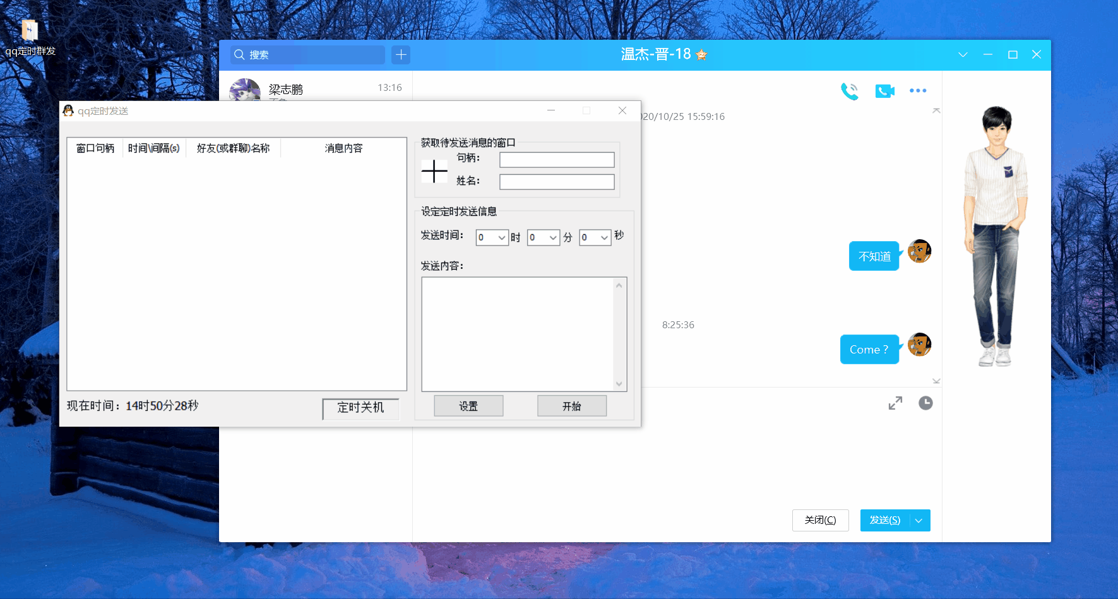
Task: Click the 姓名 input field
Action: [x=557, y=182]
